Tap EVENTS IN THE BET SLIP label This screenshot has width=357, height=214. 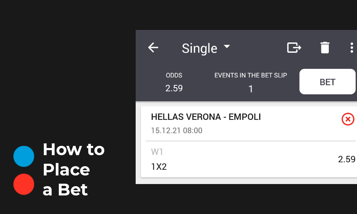(x=251, y=75)
